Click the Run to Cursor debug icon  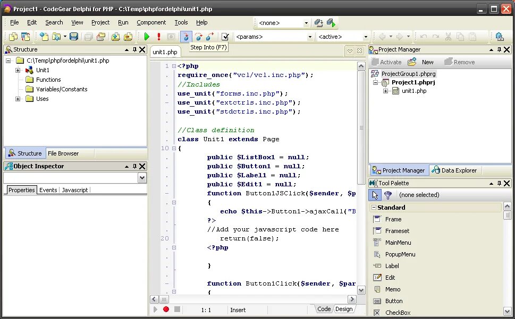[x=210, y=37]
